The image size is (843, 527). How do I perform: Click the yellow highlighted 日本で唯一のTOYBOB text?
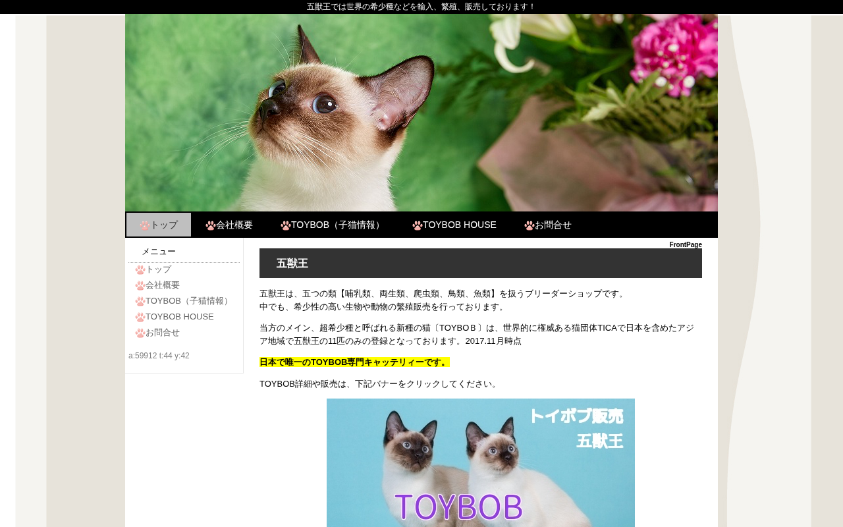click(354, 362)
